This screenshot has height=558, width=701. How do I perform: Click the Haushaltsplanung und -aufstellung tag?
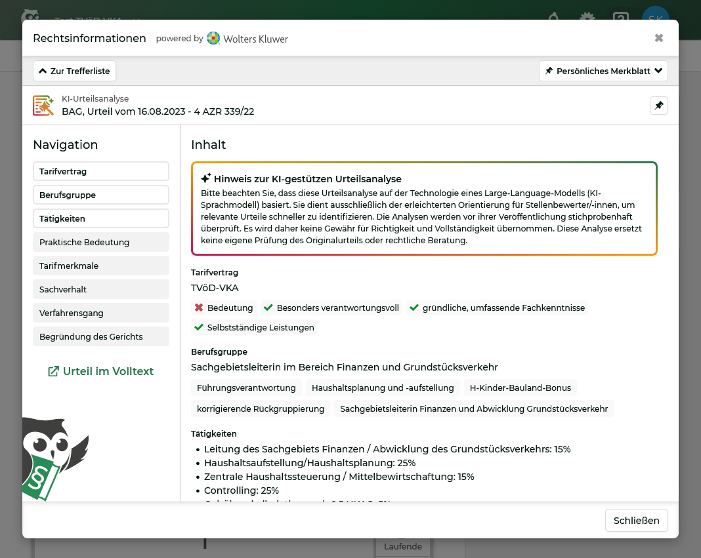(x=383, y=388)
